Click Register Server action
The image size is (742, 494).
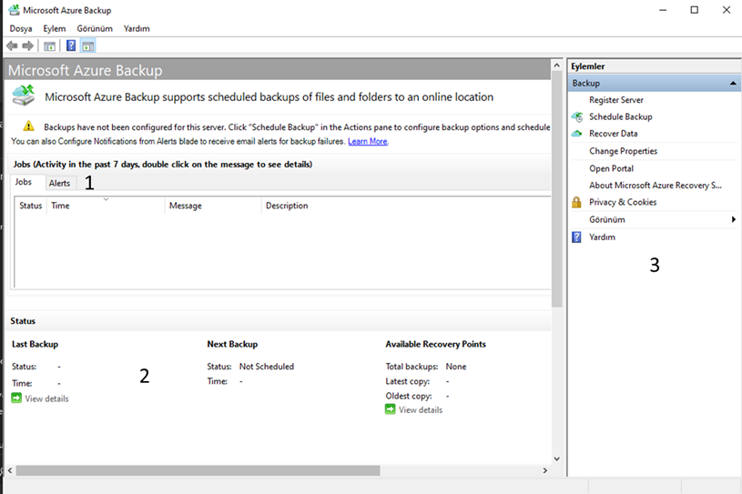pos(616,100)
